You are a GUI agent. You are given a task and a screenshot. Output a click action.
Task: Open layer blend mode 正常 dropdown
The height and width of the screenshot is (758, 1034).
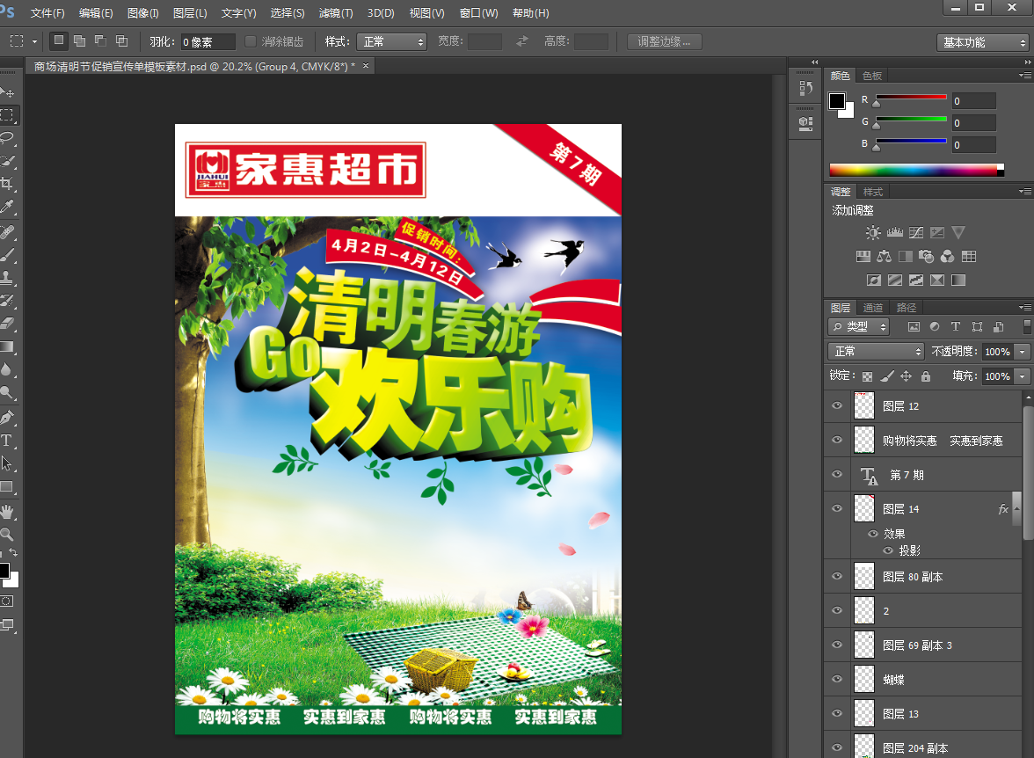click(x=876, y=352)
